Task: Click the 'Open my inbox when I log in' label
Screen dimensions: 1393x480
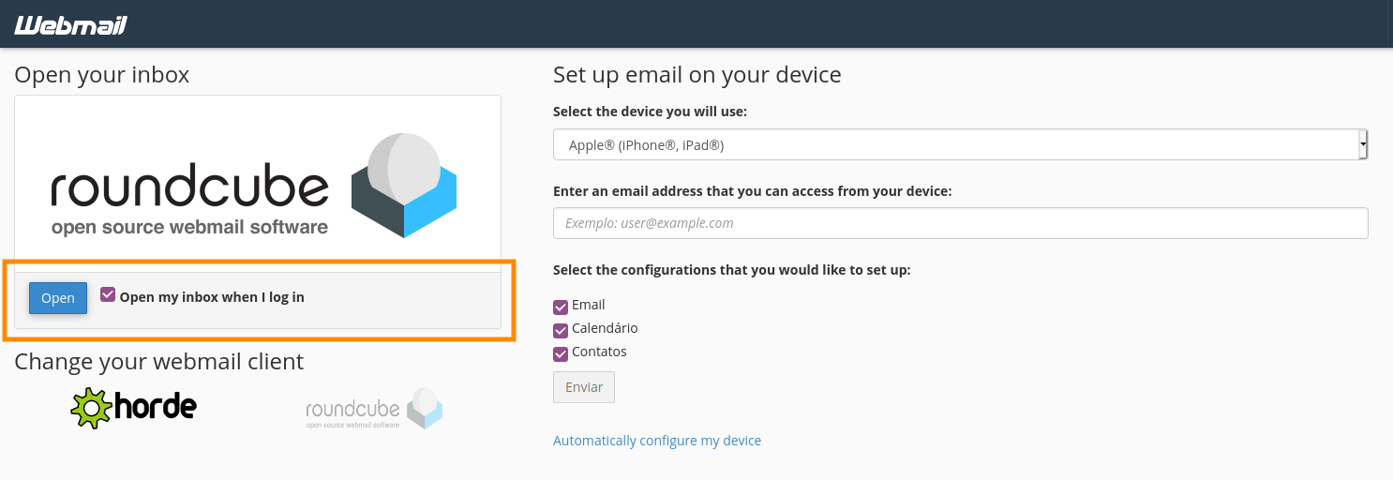Action: click(212, 297)
